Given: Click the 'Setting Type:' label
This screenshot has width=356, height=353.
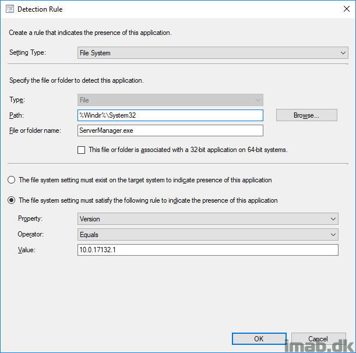Looking at the screenshot, I should point(27,52).
